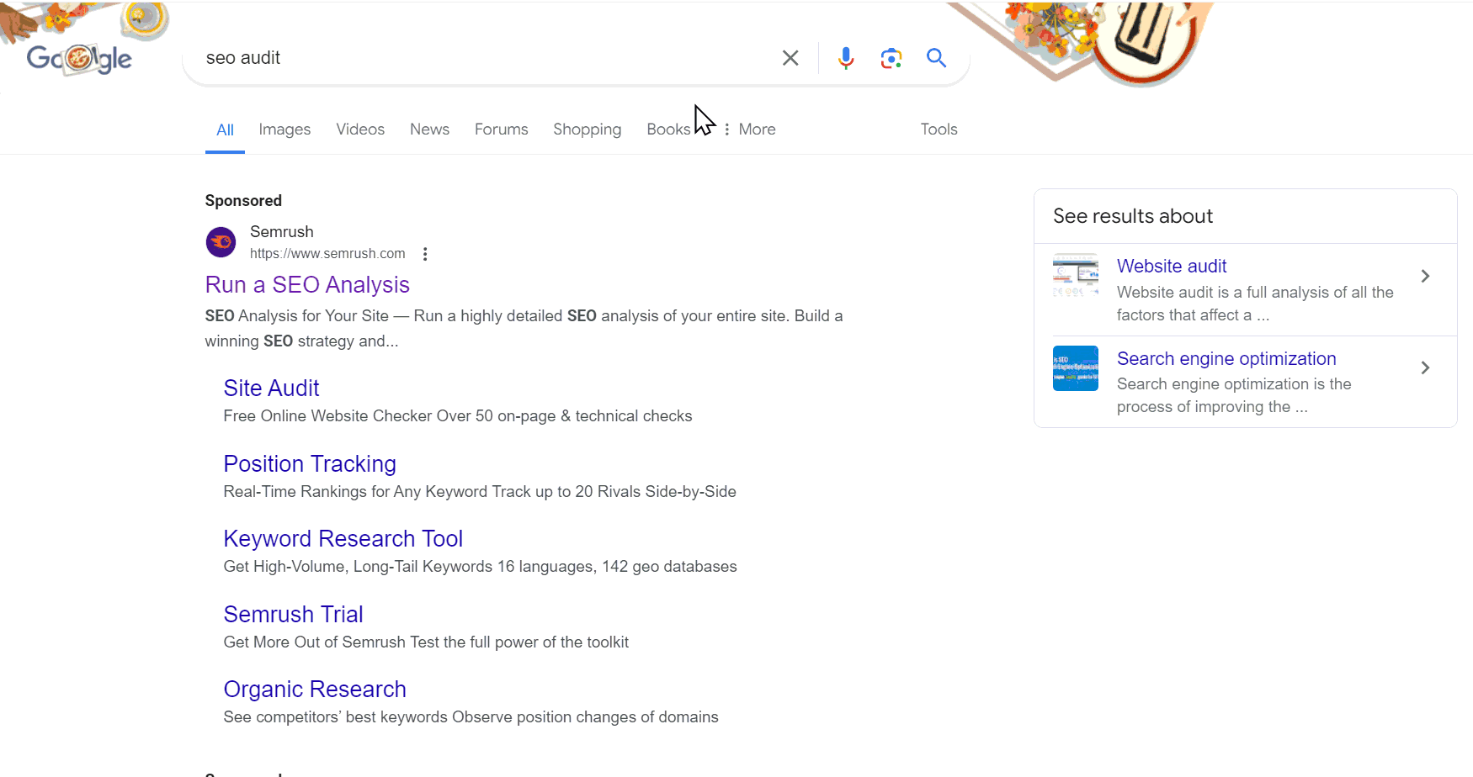Clear the search box with the X icon
The height and width of the screenshot is (777, 1473).
pyautogui.click(x=790, y=58)
